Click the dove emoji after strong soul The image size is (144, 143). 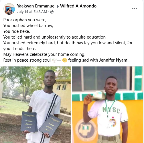tap(54, 60)
